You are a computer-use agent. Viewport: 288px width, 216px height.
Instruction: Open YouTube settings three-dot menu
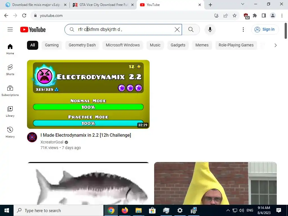pos(243,29)
